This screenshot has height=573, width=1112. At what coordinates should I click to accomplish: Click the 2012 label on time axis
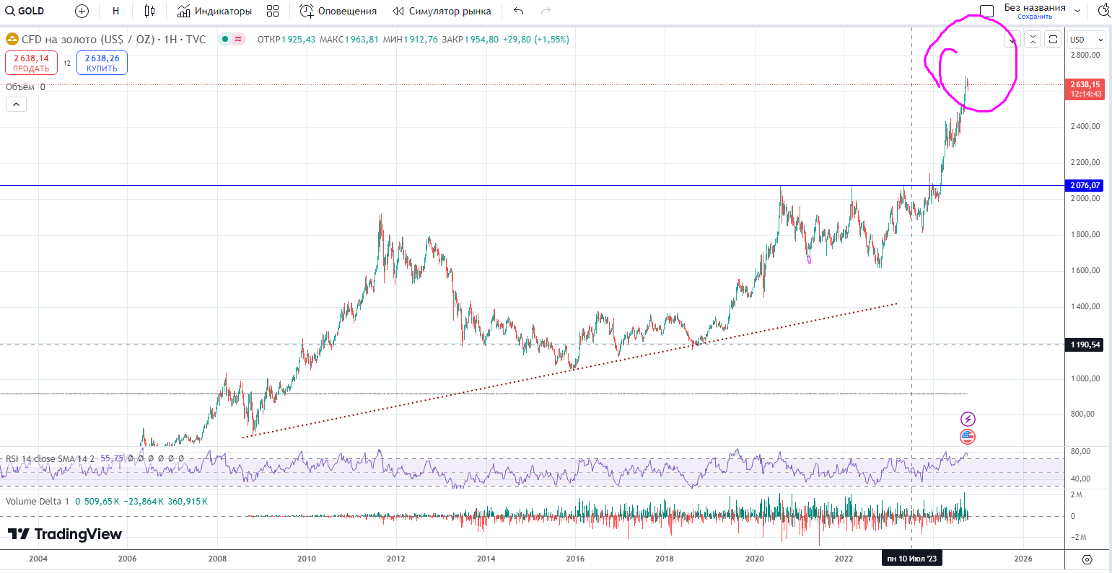[x=395, y=559]
